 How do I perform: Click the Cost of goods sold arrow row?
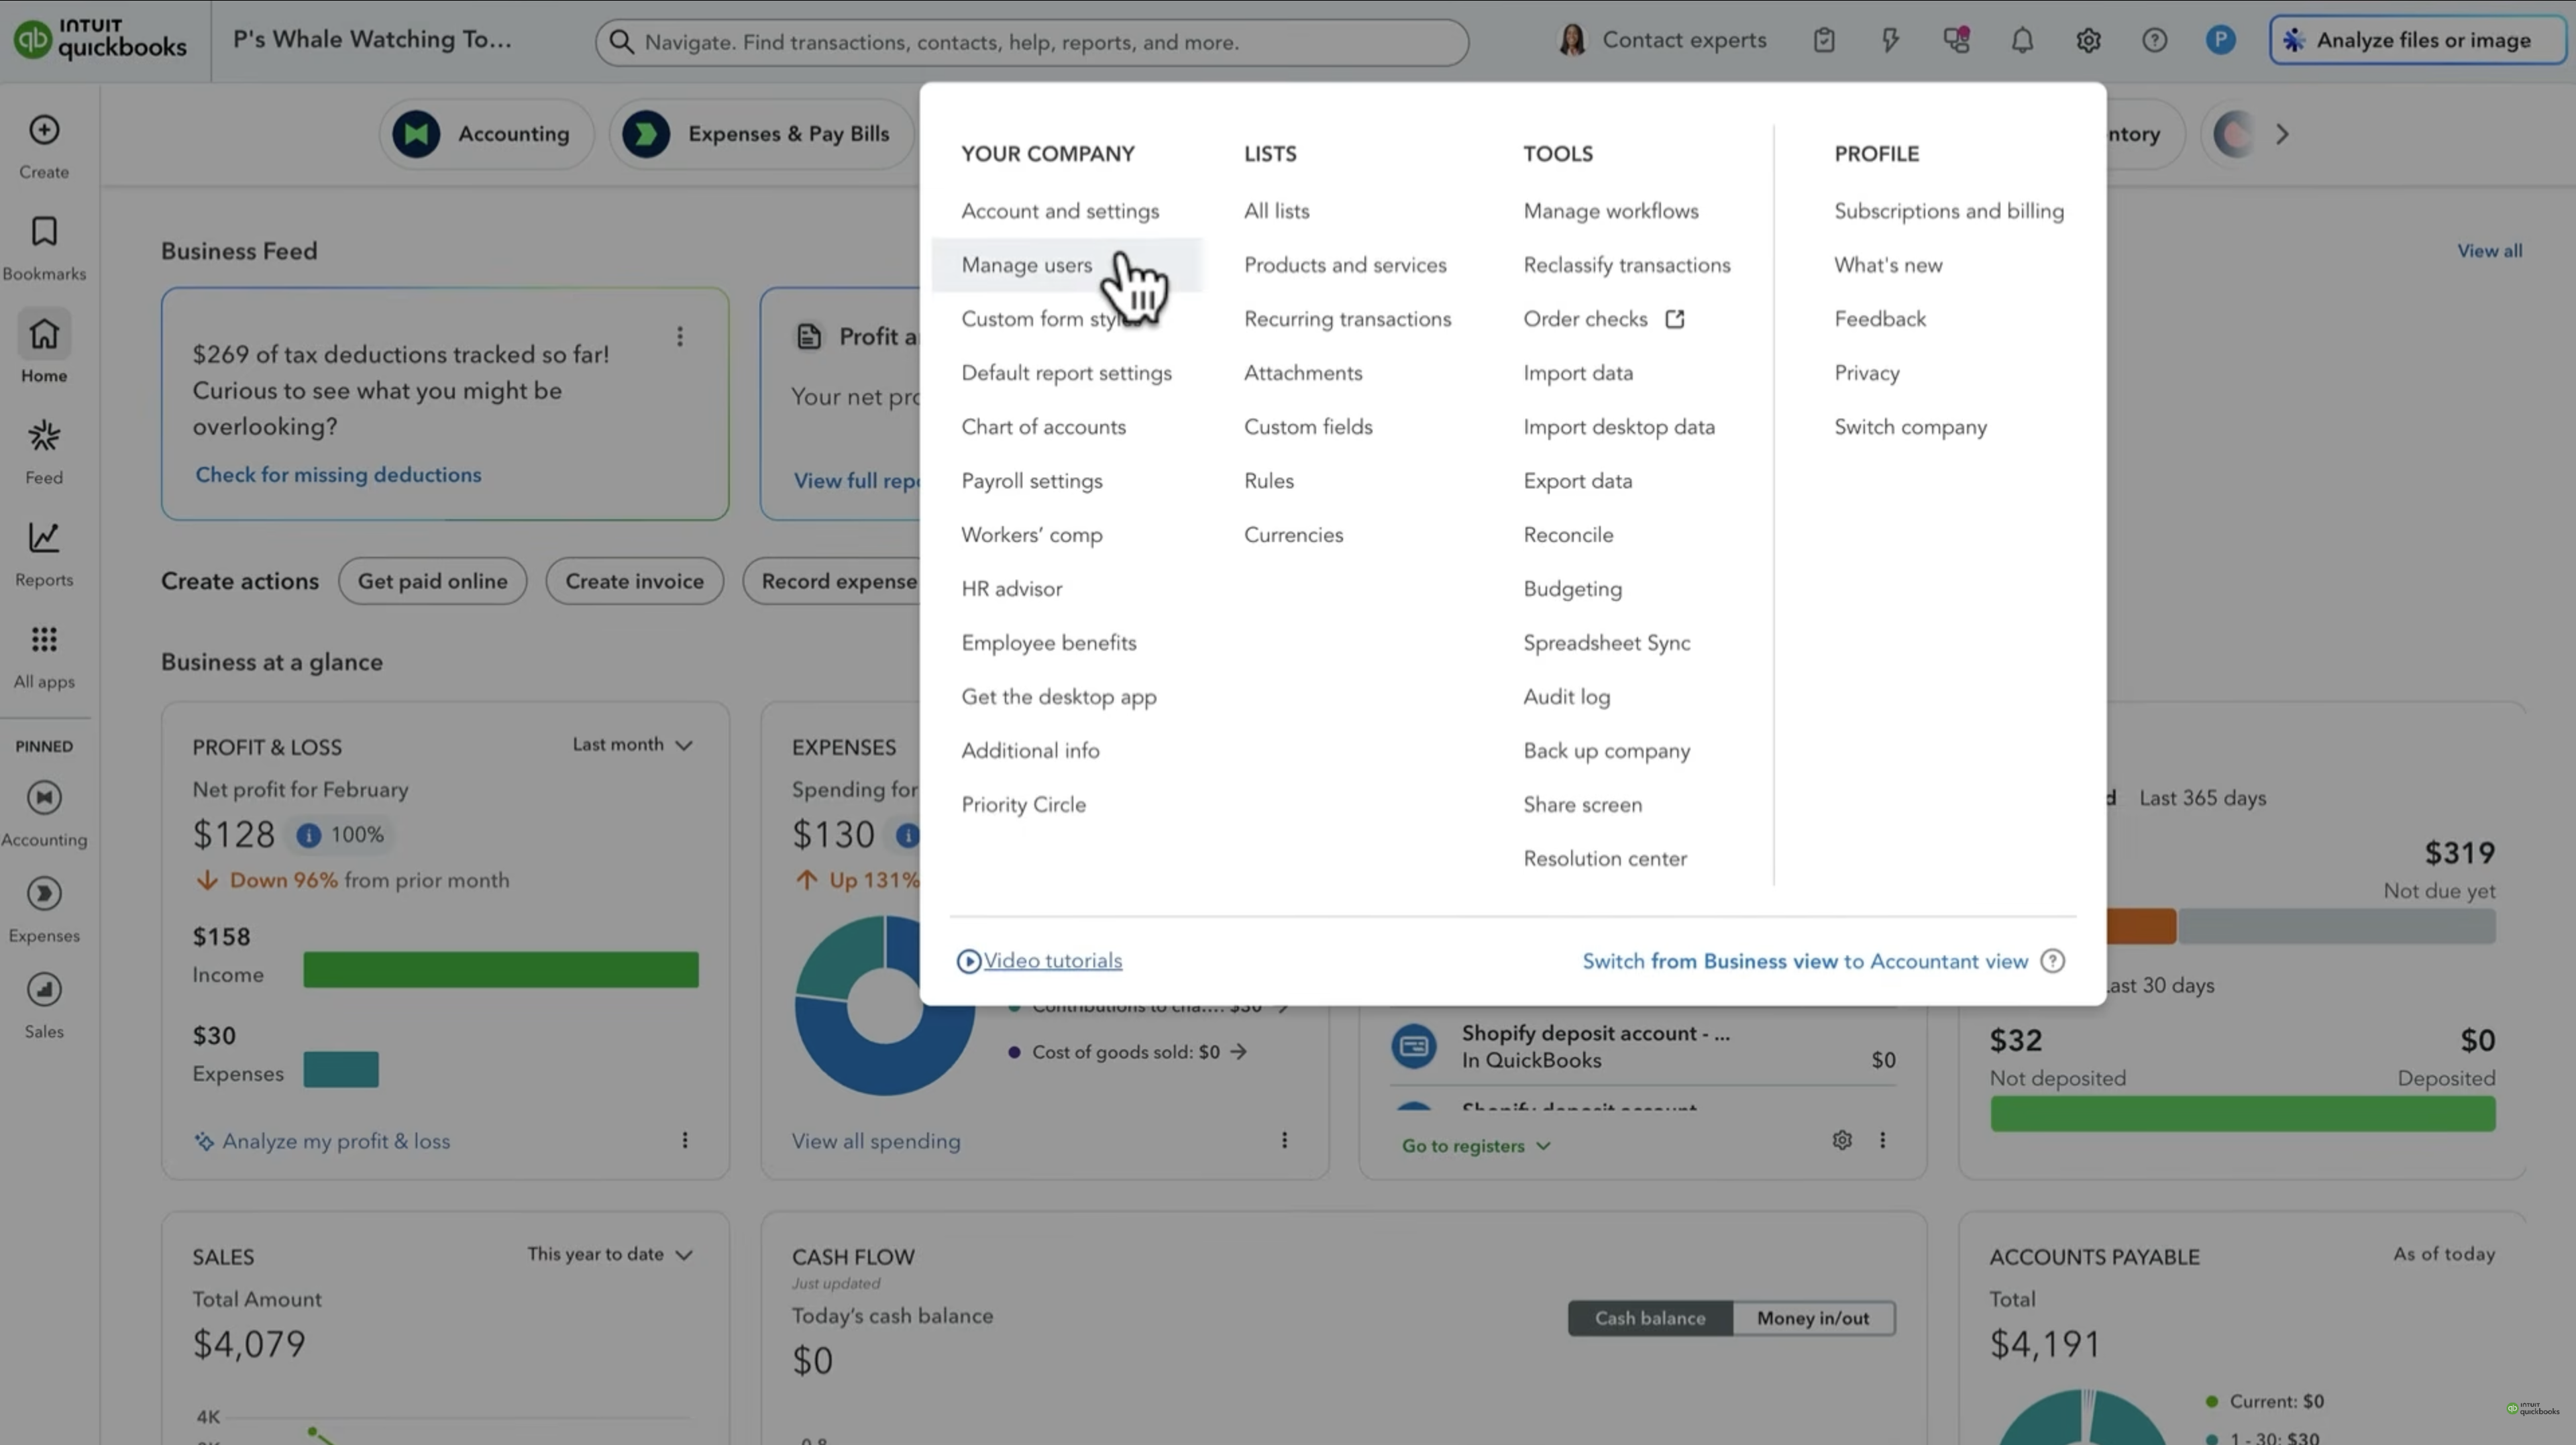coord(1128,1052)
